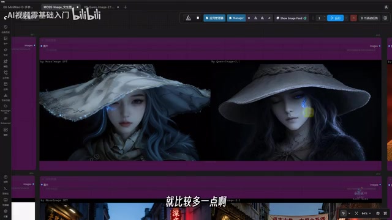Open the model library icon in sidebar
This screenshot has width=392, height=220.
point(6,61)
